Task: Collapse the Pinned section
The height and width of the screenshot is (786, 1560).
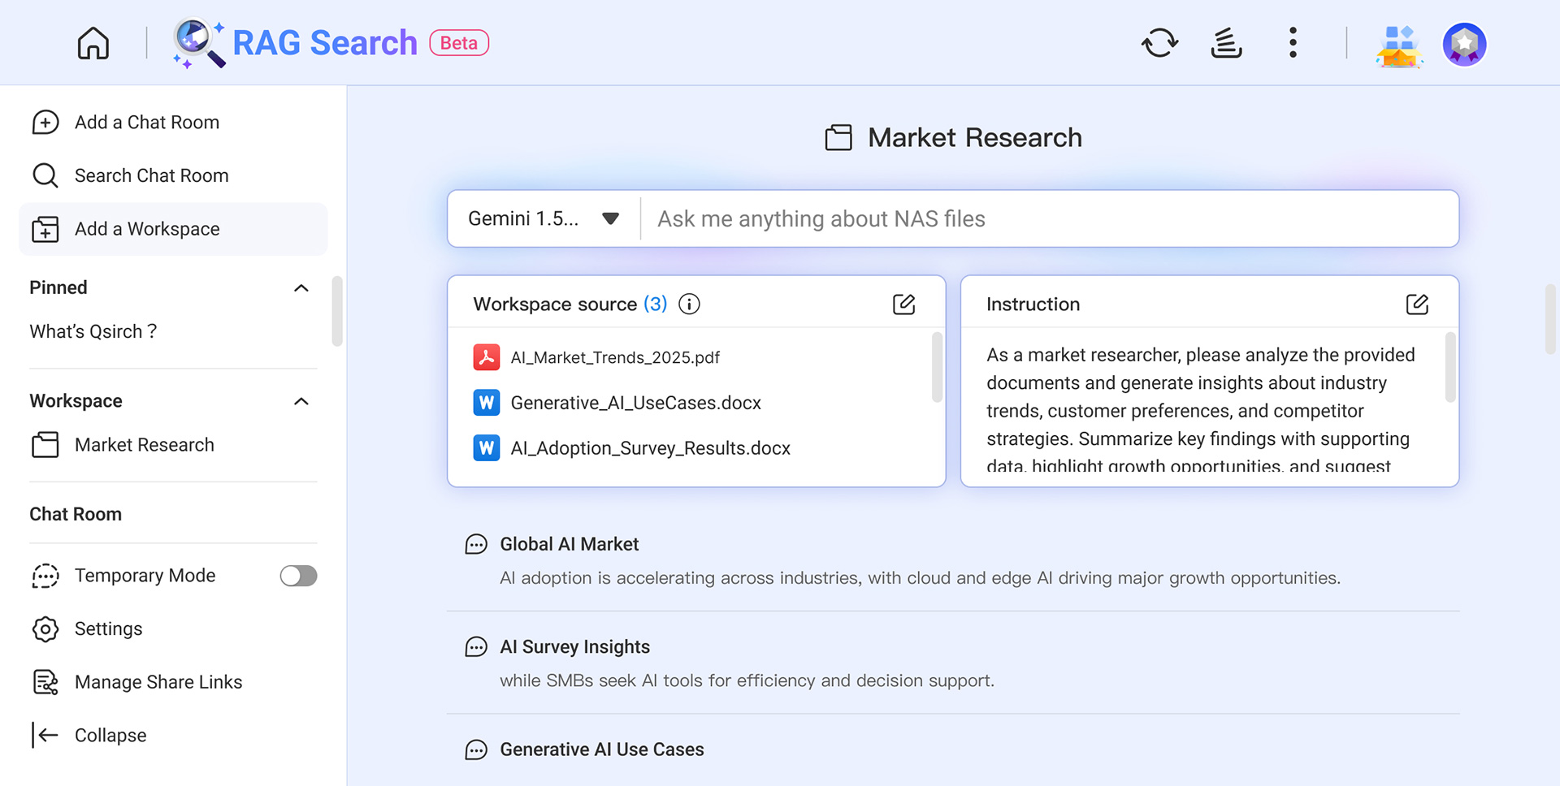Action: click(301, 288)
